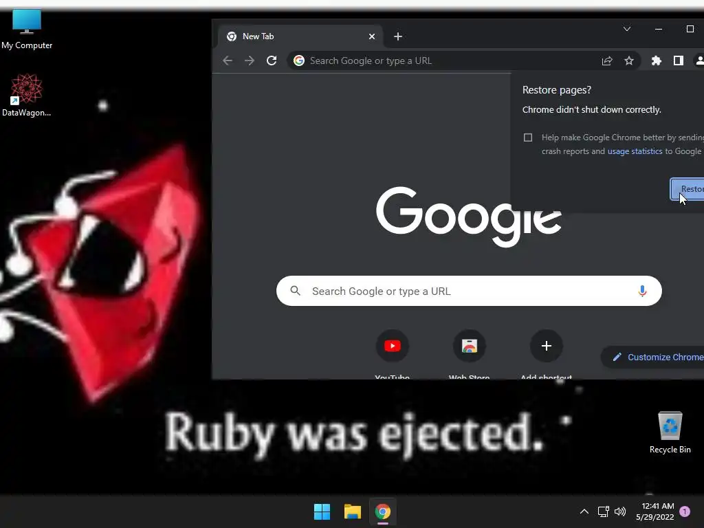Click the magnifier icon in Google search box
Screen dimensions: 704x528
click(296, 291)
